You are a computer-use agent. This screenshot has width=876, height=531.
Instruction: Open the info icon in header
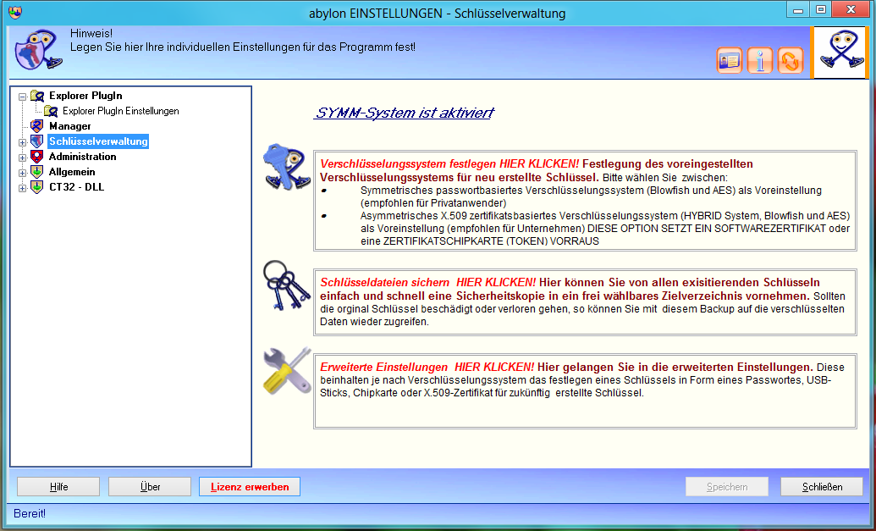point(760,60)
